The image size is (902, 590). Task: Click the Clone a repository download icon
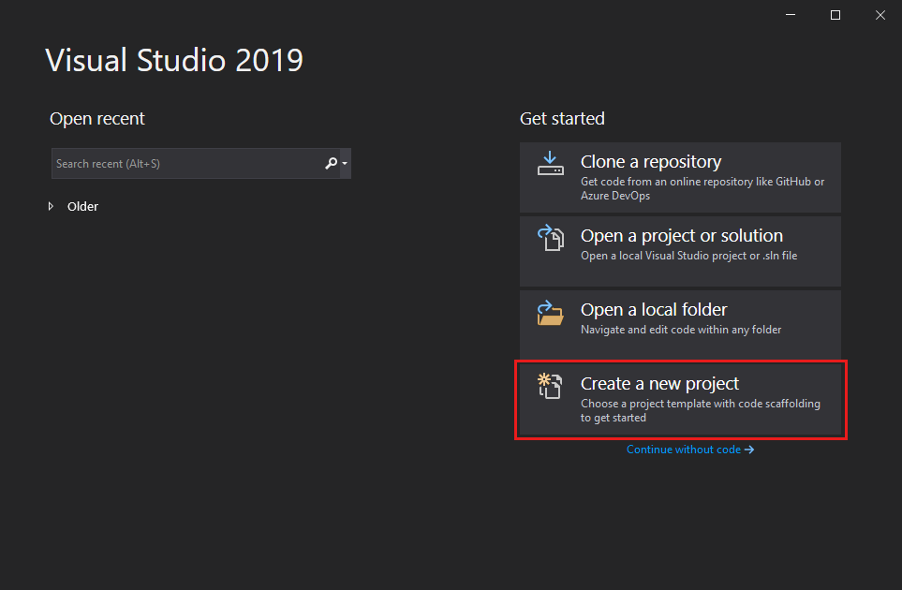pyautogui.click(x=551, y=161)
